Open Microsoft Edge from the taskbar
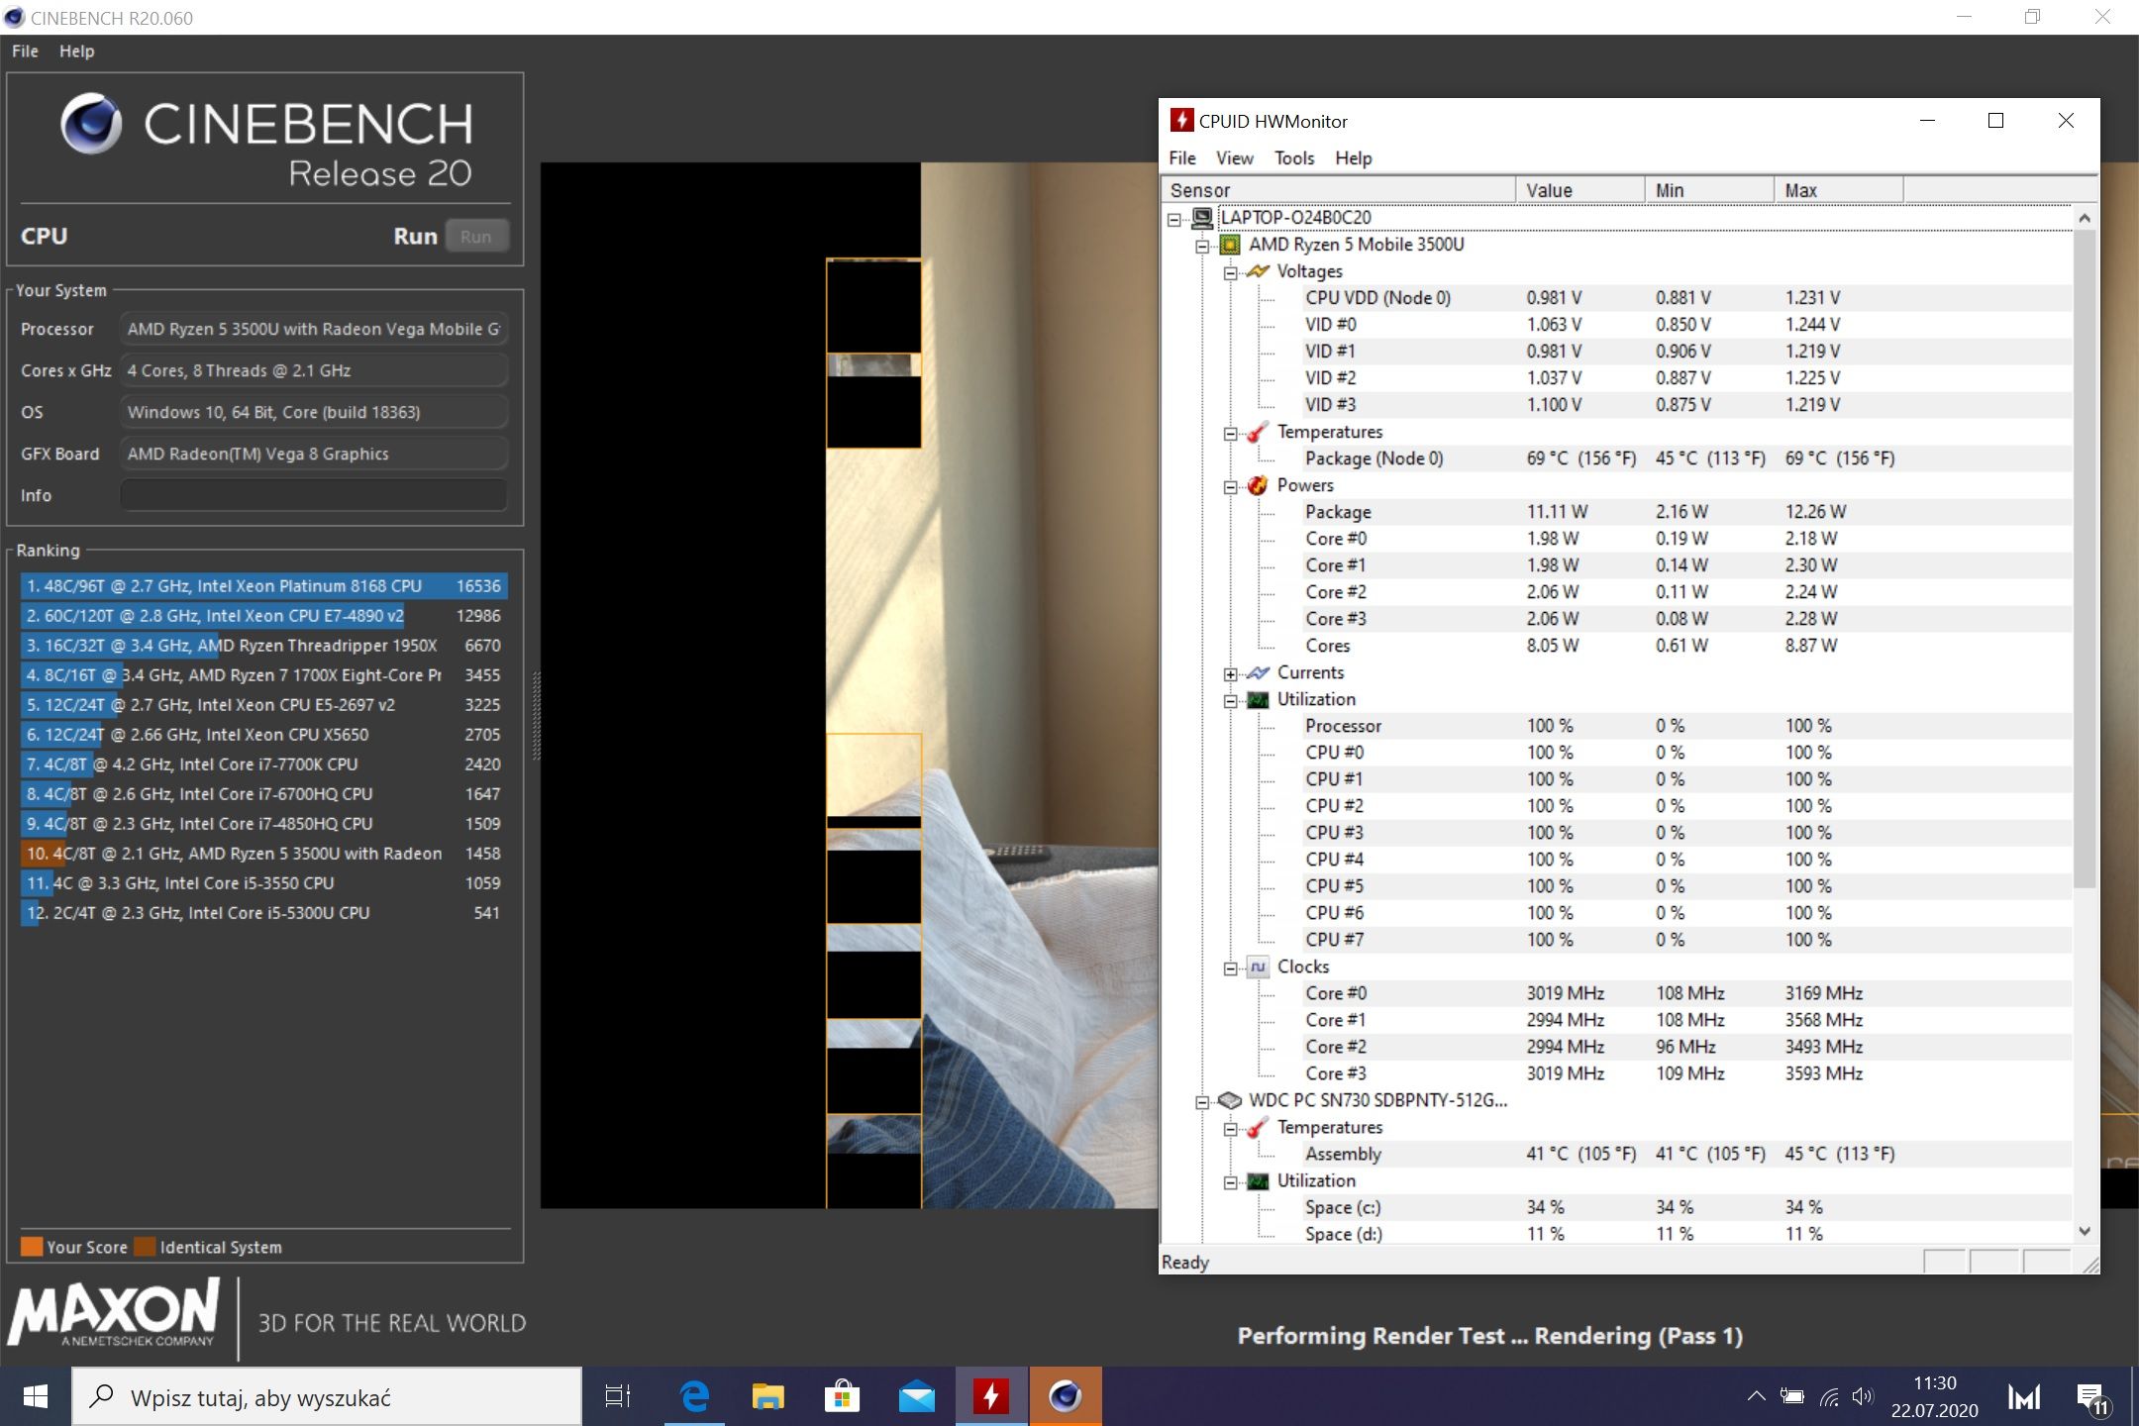 pos(694,1397)
